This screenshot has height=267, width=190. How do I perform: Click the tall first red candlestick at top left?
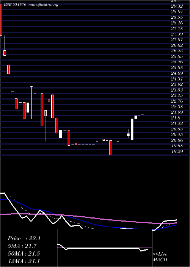coord(1,20)
